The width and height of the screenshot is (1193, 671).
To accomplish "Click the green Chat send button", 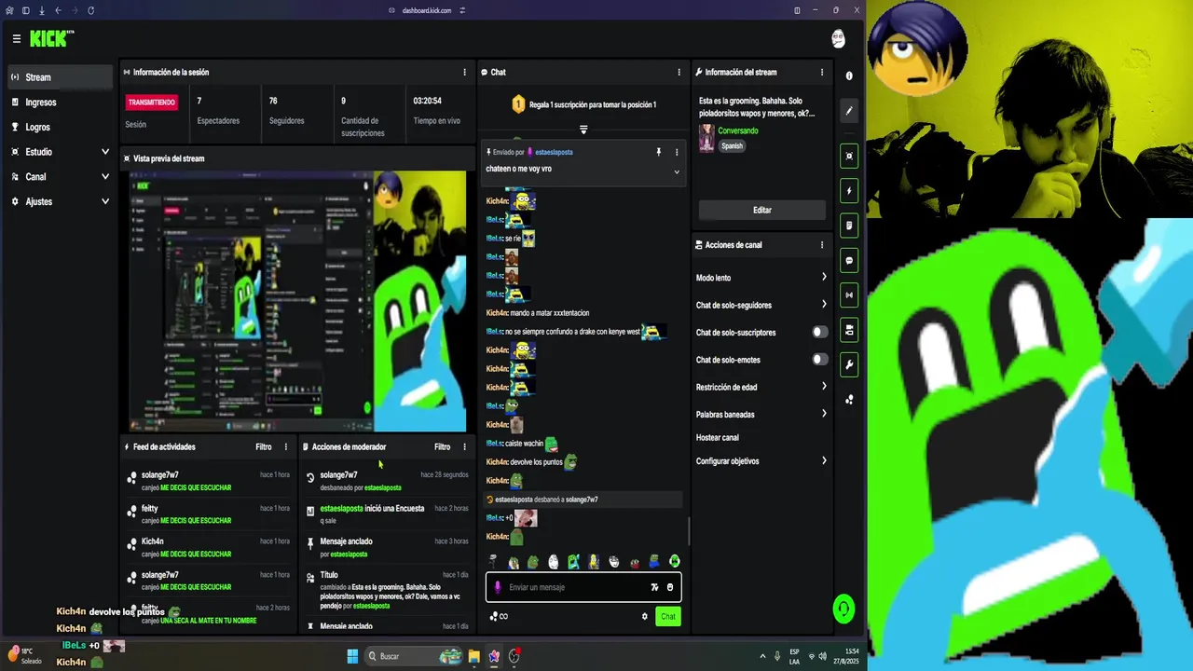I will click(x=667, y=616).
